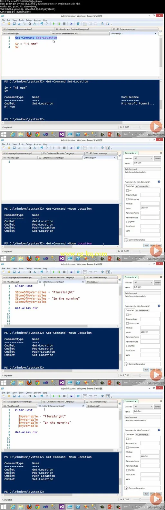The height and width of the screenshot is (510, 165).
Task: Click Name field containing Get-Com in second frame
Action: [147, 163]
